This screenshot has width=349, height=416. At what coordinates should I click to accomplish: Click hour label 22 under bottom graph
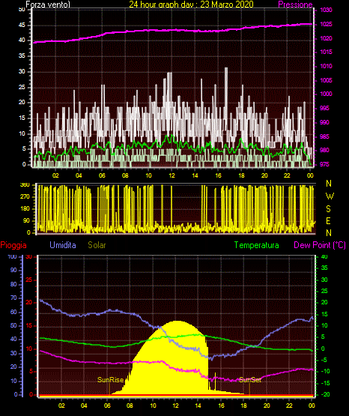click(x=289, y=406)
